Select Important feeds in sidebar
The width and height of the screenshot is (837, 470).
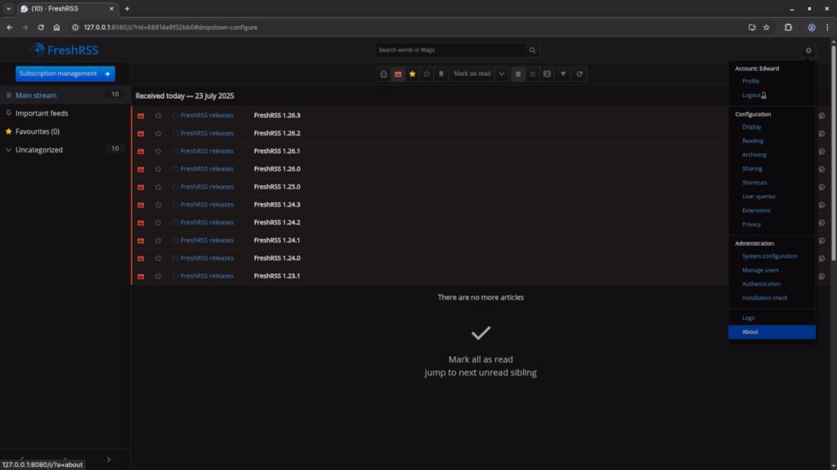pos(42,113)
